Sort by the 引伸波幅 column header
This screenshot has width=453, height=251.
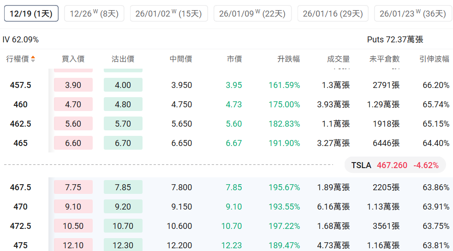point(434,59)
